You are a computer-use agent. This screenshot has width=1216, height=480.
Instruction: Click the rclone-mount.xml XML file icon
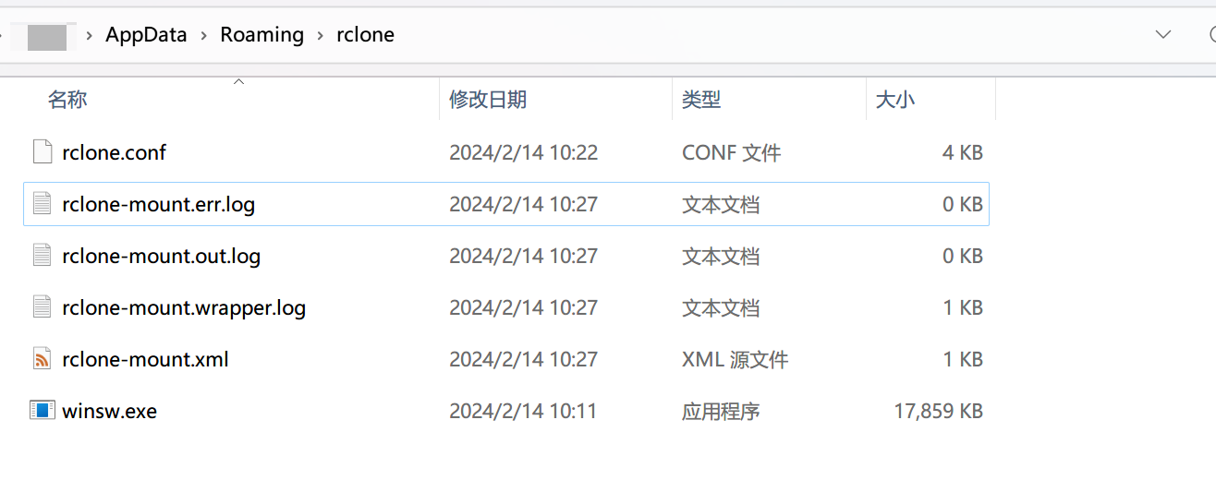pos(43,359)
